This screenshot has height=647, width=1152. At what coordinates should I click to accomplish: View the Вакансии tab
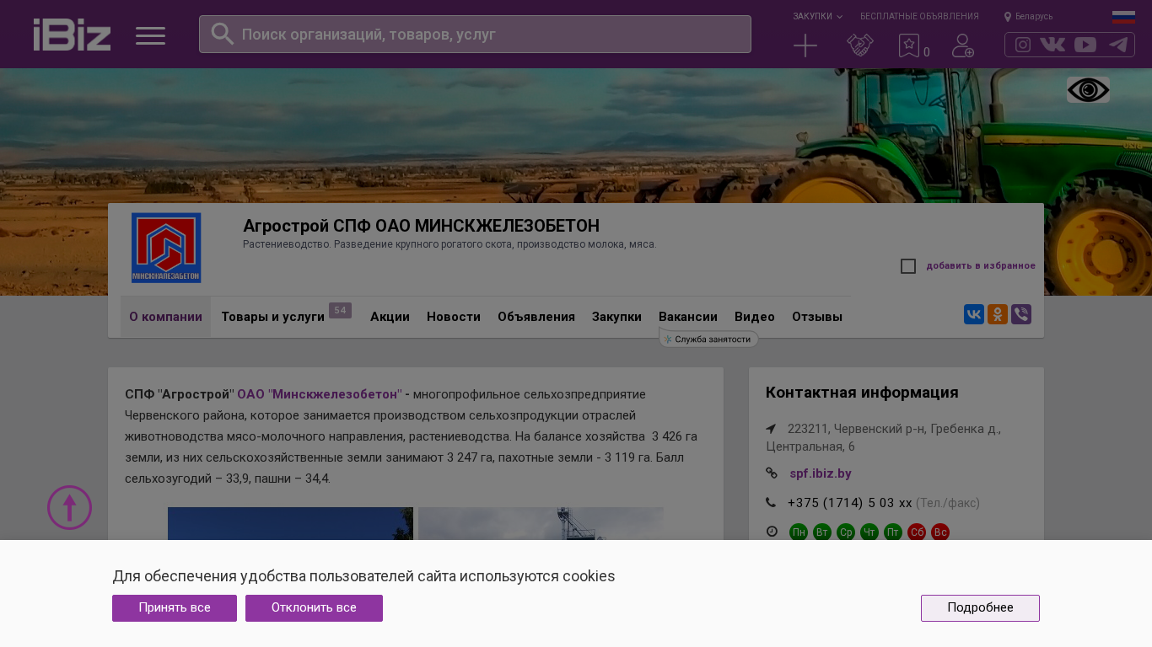688,317
